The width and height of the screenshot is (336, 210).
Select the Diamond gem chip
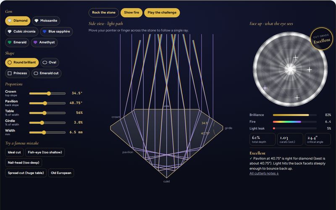click(x=18, y=21)
